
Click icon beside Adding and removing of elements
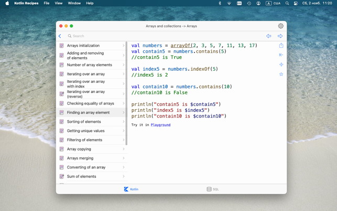click(x=61, y=55)
